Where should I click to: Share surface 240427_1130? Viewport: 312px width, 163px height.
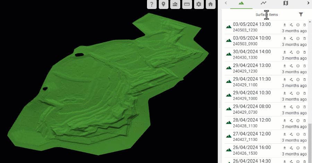click(x=291, y=134)
